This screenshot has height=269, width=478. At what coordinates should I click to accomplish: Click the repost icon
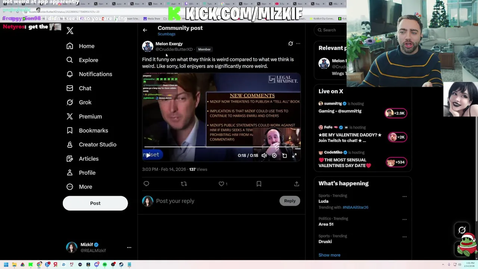coord(184,184)
